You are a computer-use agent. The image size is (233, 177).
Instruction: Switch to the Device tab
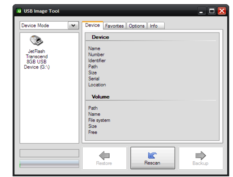[92, 25]
